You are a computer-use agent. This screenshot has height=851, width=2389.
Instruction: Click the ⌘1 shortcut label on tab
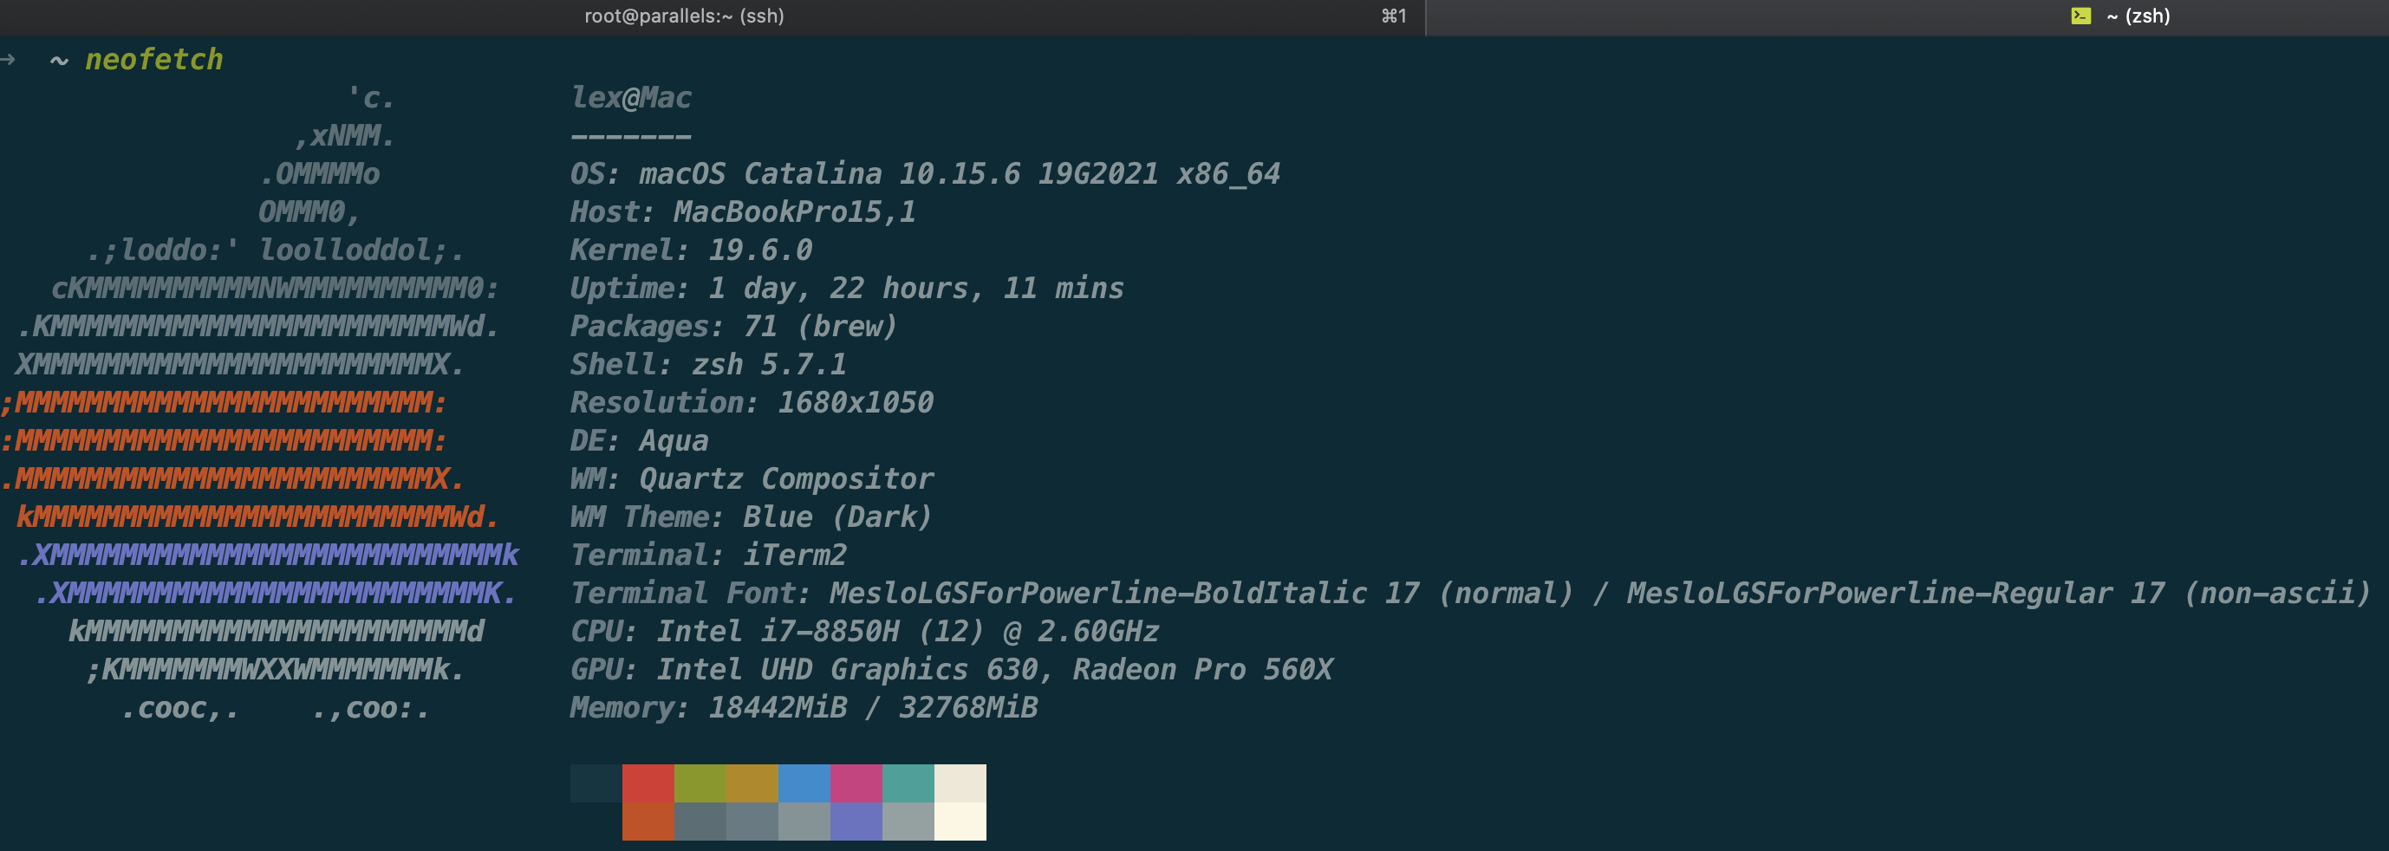[x=1394, y=16]
